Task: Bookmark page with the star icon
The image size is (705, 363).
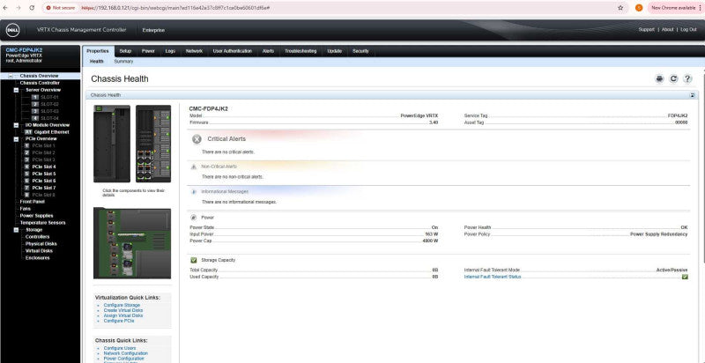Action: pos(620,8)
